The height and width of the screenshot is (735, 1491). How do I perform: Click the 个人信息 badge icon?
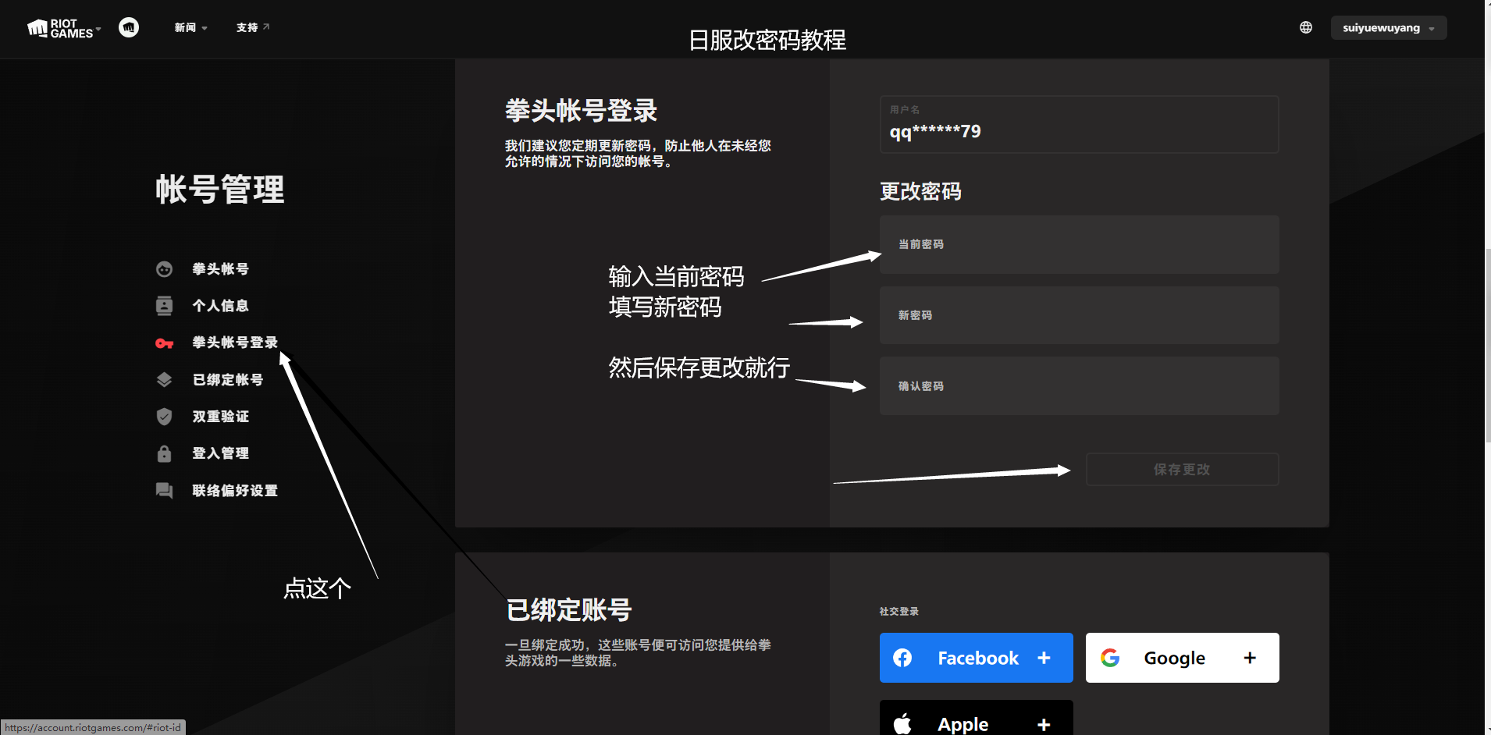164,306
